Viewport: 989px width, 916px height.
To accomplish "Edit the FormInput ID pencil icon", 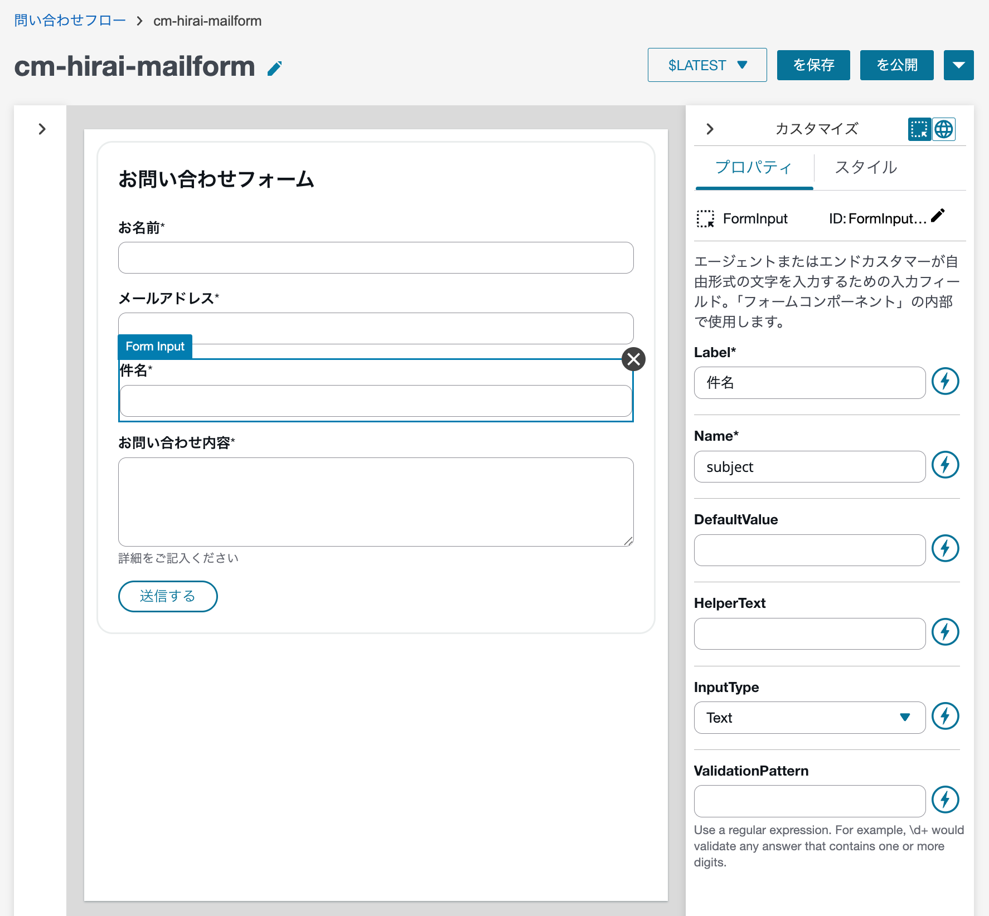I will (x=938, y=216).
